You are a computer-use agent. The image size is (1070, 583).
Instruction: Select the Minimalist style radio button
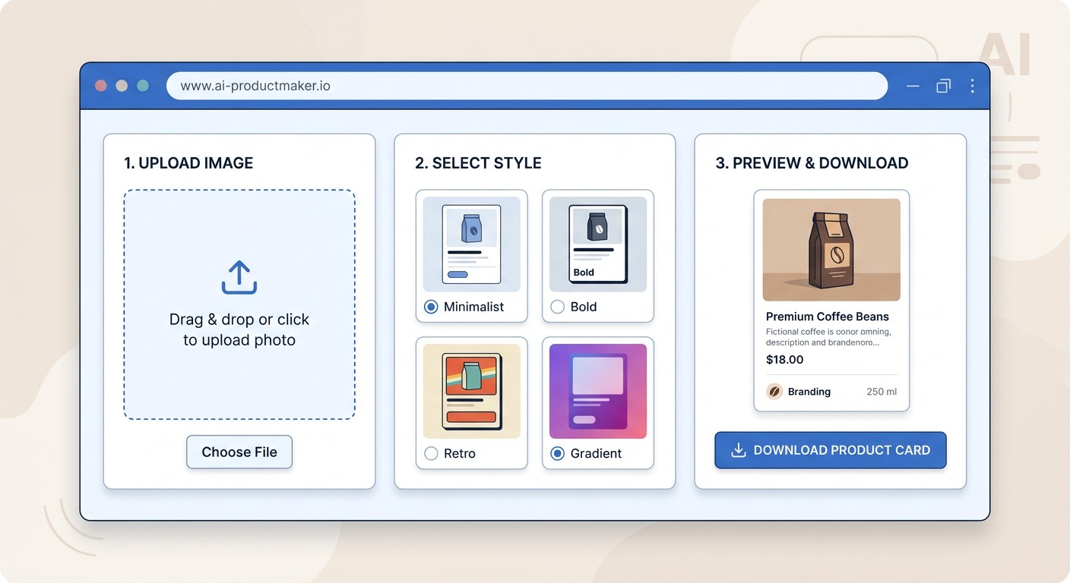tap(431, 307)
